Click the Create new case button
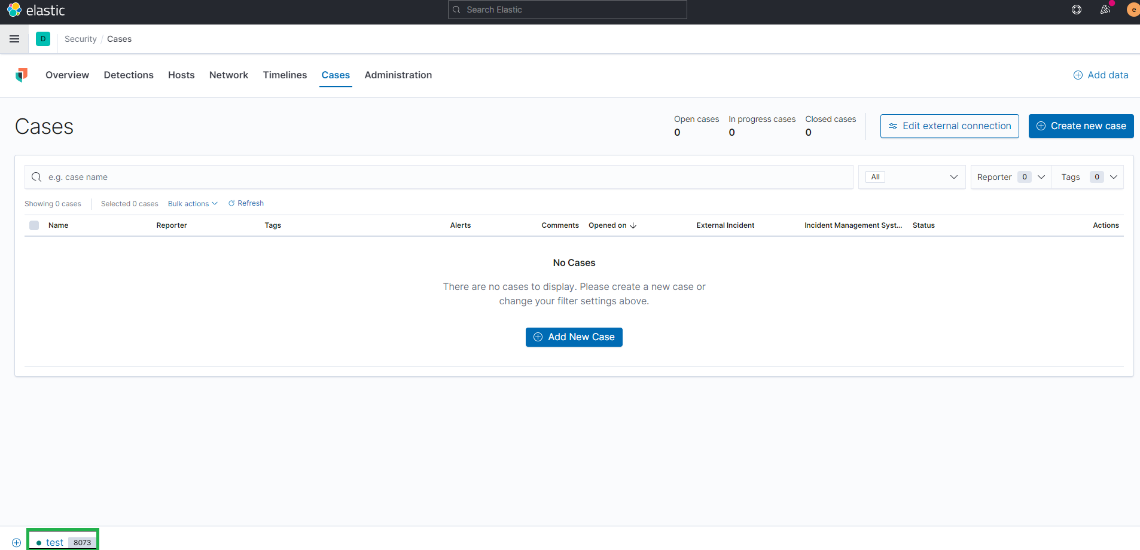The image size is (1140, 550). coord(1081,126)
